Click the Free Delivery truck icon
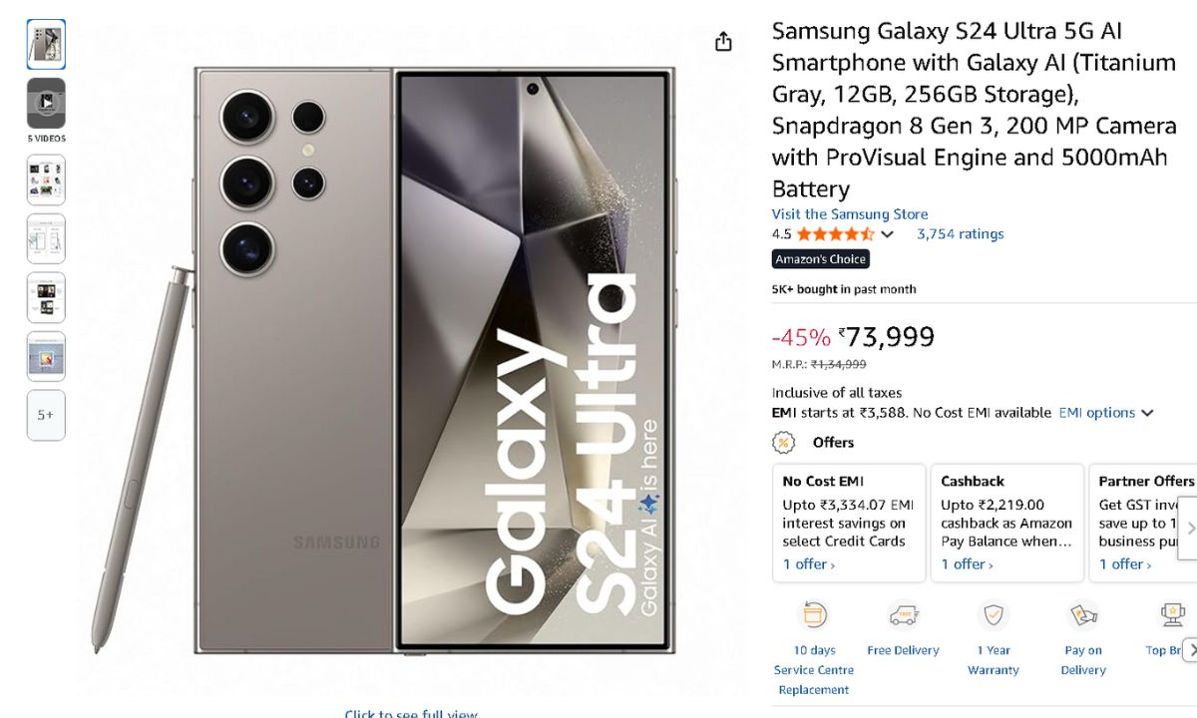Image resolution: width=1197 pixels, height=718 pixels. click(x=903, y=615)
